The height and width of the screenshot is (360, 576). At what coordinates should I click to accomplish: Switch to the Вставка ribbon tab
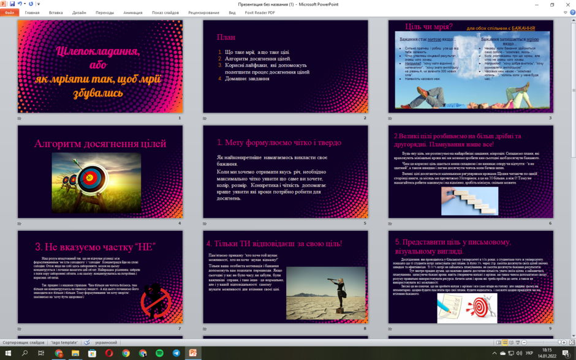tap(56, 12)
